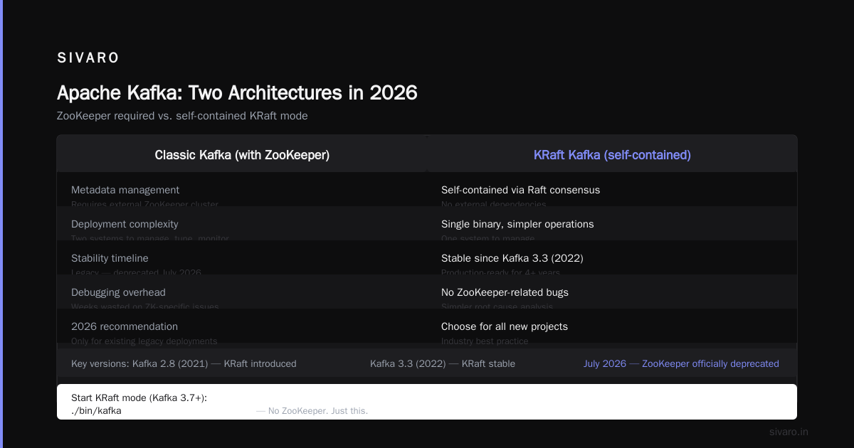Click Kafka 3.3 (2022) KRaft stable note
The height and width of the screenshot is (448, 854).
[x=443, y=363]
